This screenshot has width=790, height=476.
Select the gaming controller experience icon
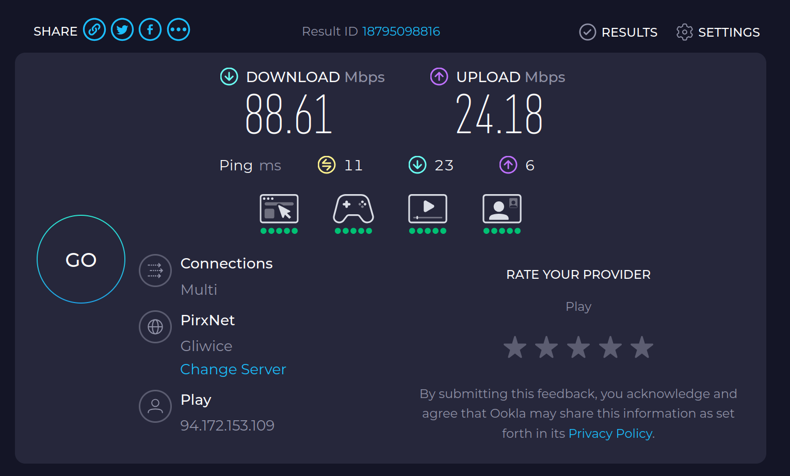353,209
